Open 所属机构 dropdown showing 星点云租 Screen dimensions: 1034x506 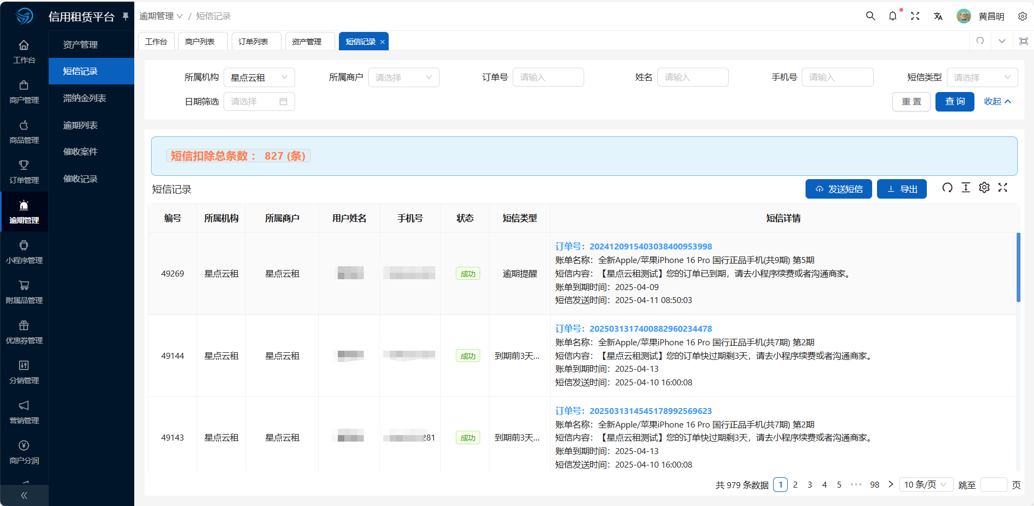(x=259, y=77)
